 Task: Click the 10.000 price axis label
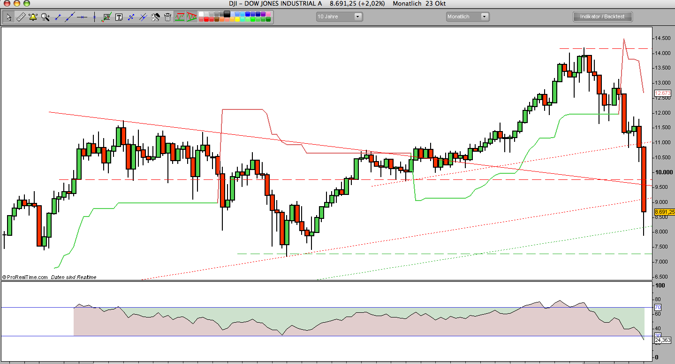coord(664,172)
